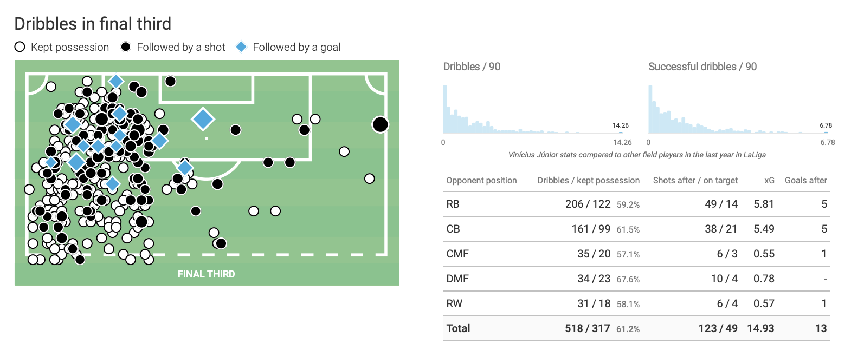Sort by the "Dribbles / kept possession" header

tap(588, 181)
